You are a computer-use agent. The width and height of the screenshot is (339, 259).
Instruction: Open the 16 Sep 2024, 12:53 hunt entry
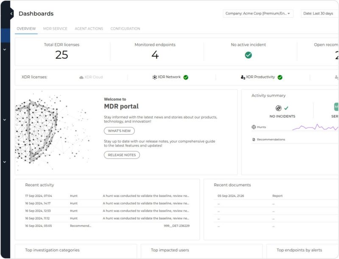tap(107, 211)
